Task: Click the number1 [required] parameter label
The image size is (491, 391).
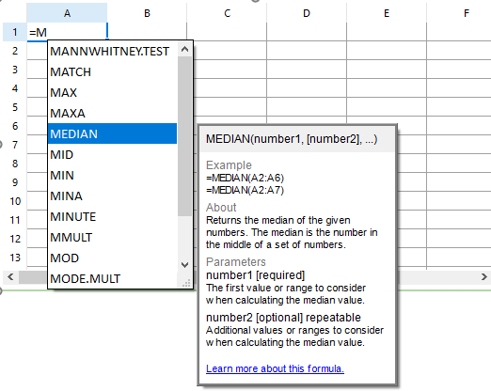Action: (255, 275)
